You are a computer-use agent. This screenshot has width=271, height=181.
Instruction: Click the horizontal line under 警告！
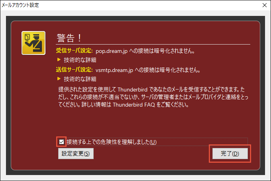(153, 44)
